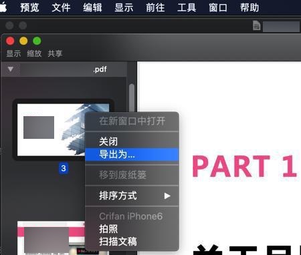Click the document icon in background window title

[256, 25]
